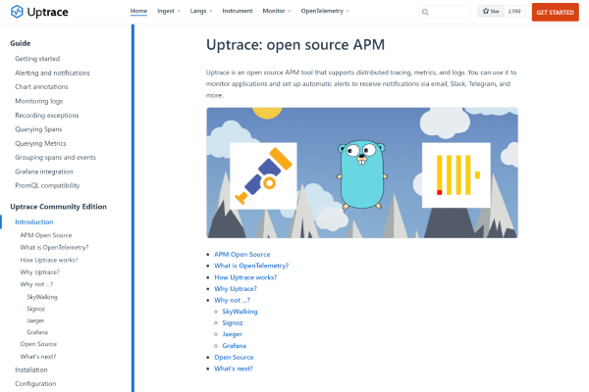Click the Guide section heading
This screenshot has width=589, height=392.
(21, 43)
